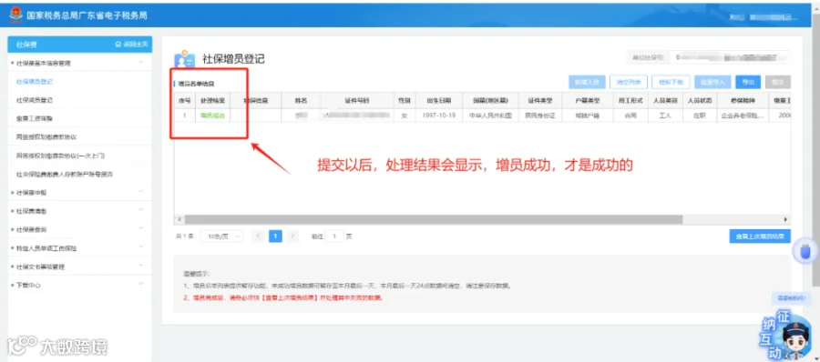Click the 社保费 sidebar header

coord(80,45)
